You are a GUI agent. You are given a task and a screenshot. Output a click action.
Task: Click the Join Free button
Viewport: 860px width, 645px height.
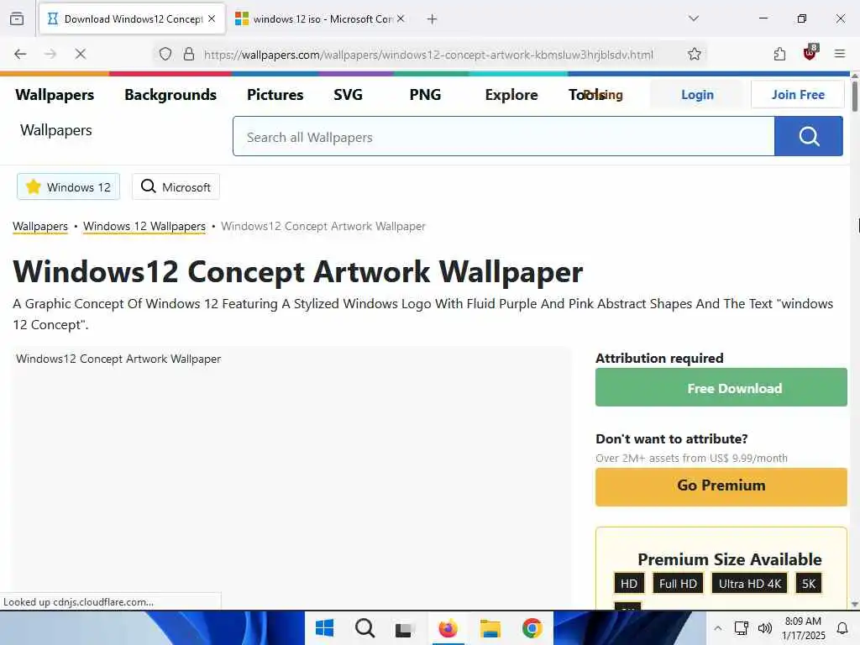point(798,94)
